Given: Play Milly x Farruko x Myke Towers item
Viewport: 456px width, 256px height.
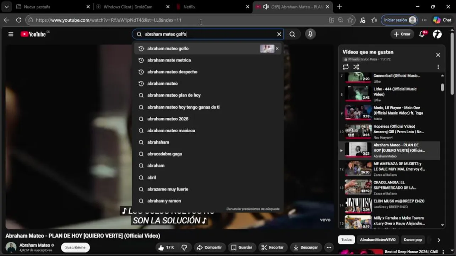Looking at the screenshot, I should coord(389,222).
